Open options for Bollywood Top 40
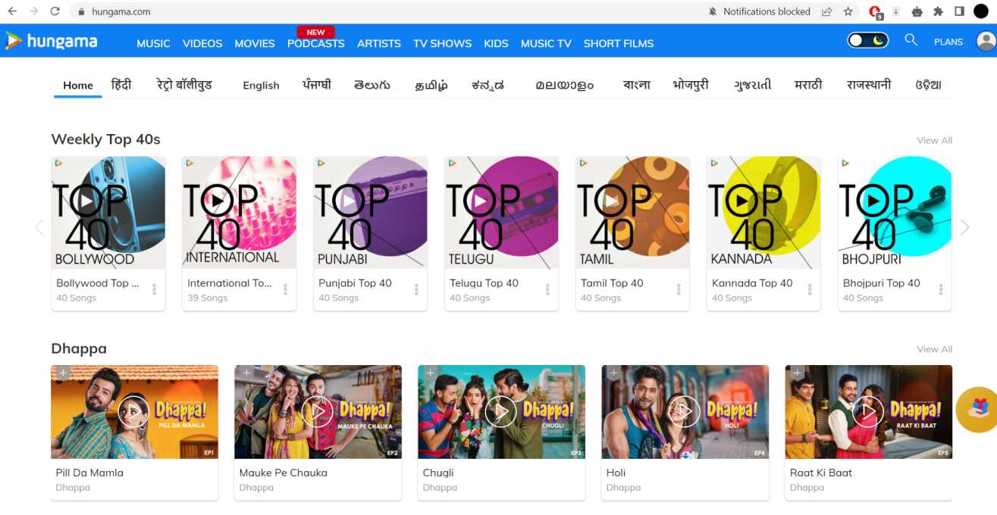997x515 pixels. 154,289
